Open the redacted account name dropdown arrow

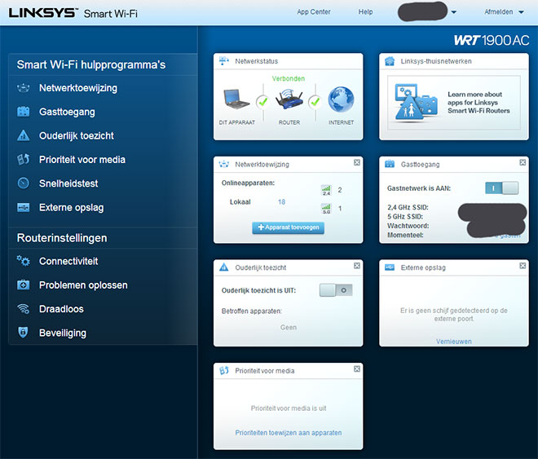point(453,12)
